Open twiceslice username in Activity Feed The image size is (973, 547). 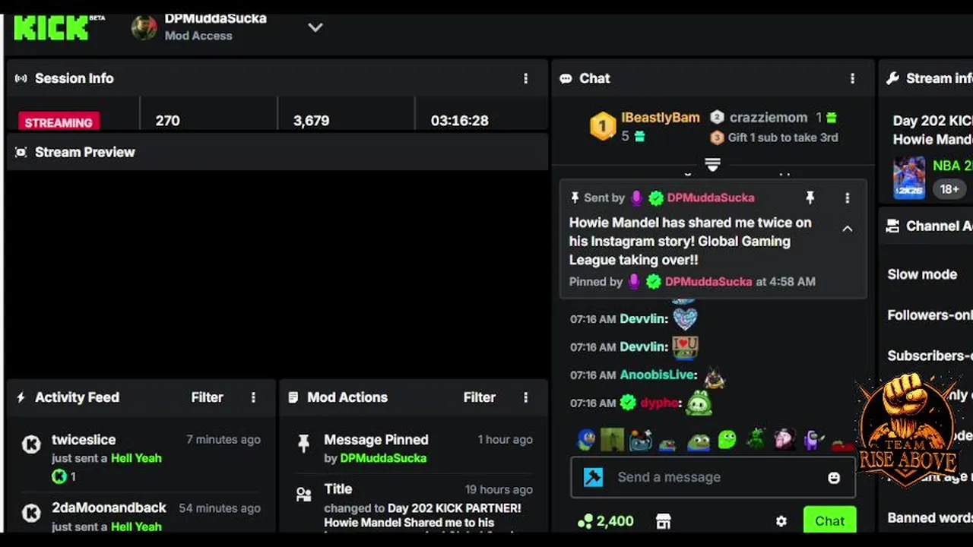pos(84,440)
